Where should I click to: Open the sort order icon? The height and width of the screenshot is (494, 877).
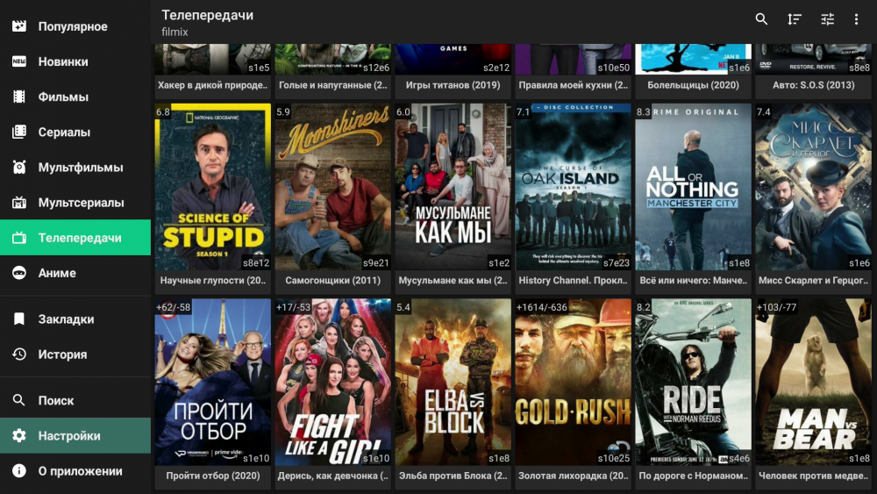(x=795, y=19)
